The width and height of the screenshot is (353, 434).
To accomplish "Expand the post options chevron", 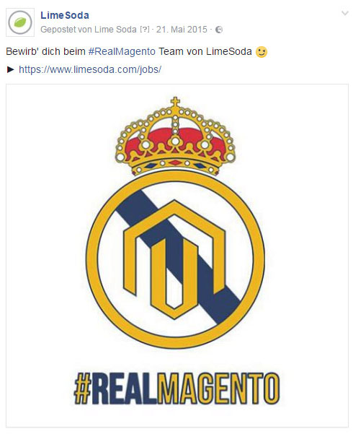I will (x=344, y=13).
